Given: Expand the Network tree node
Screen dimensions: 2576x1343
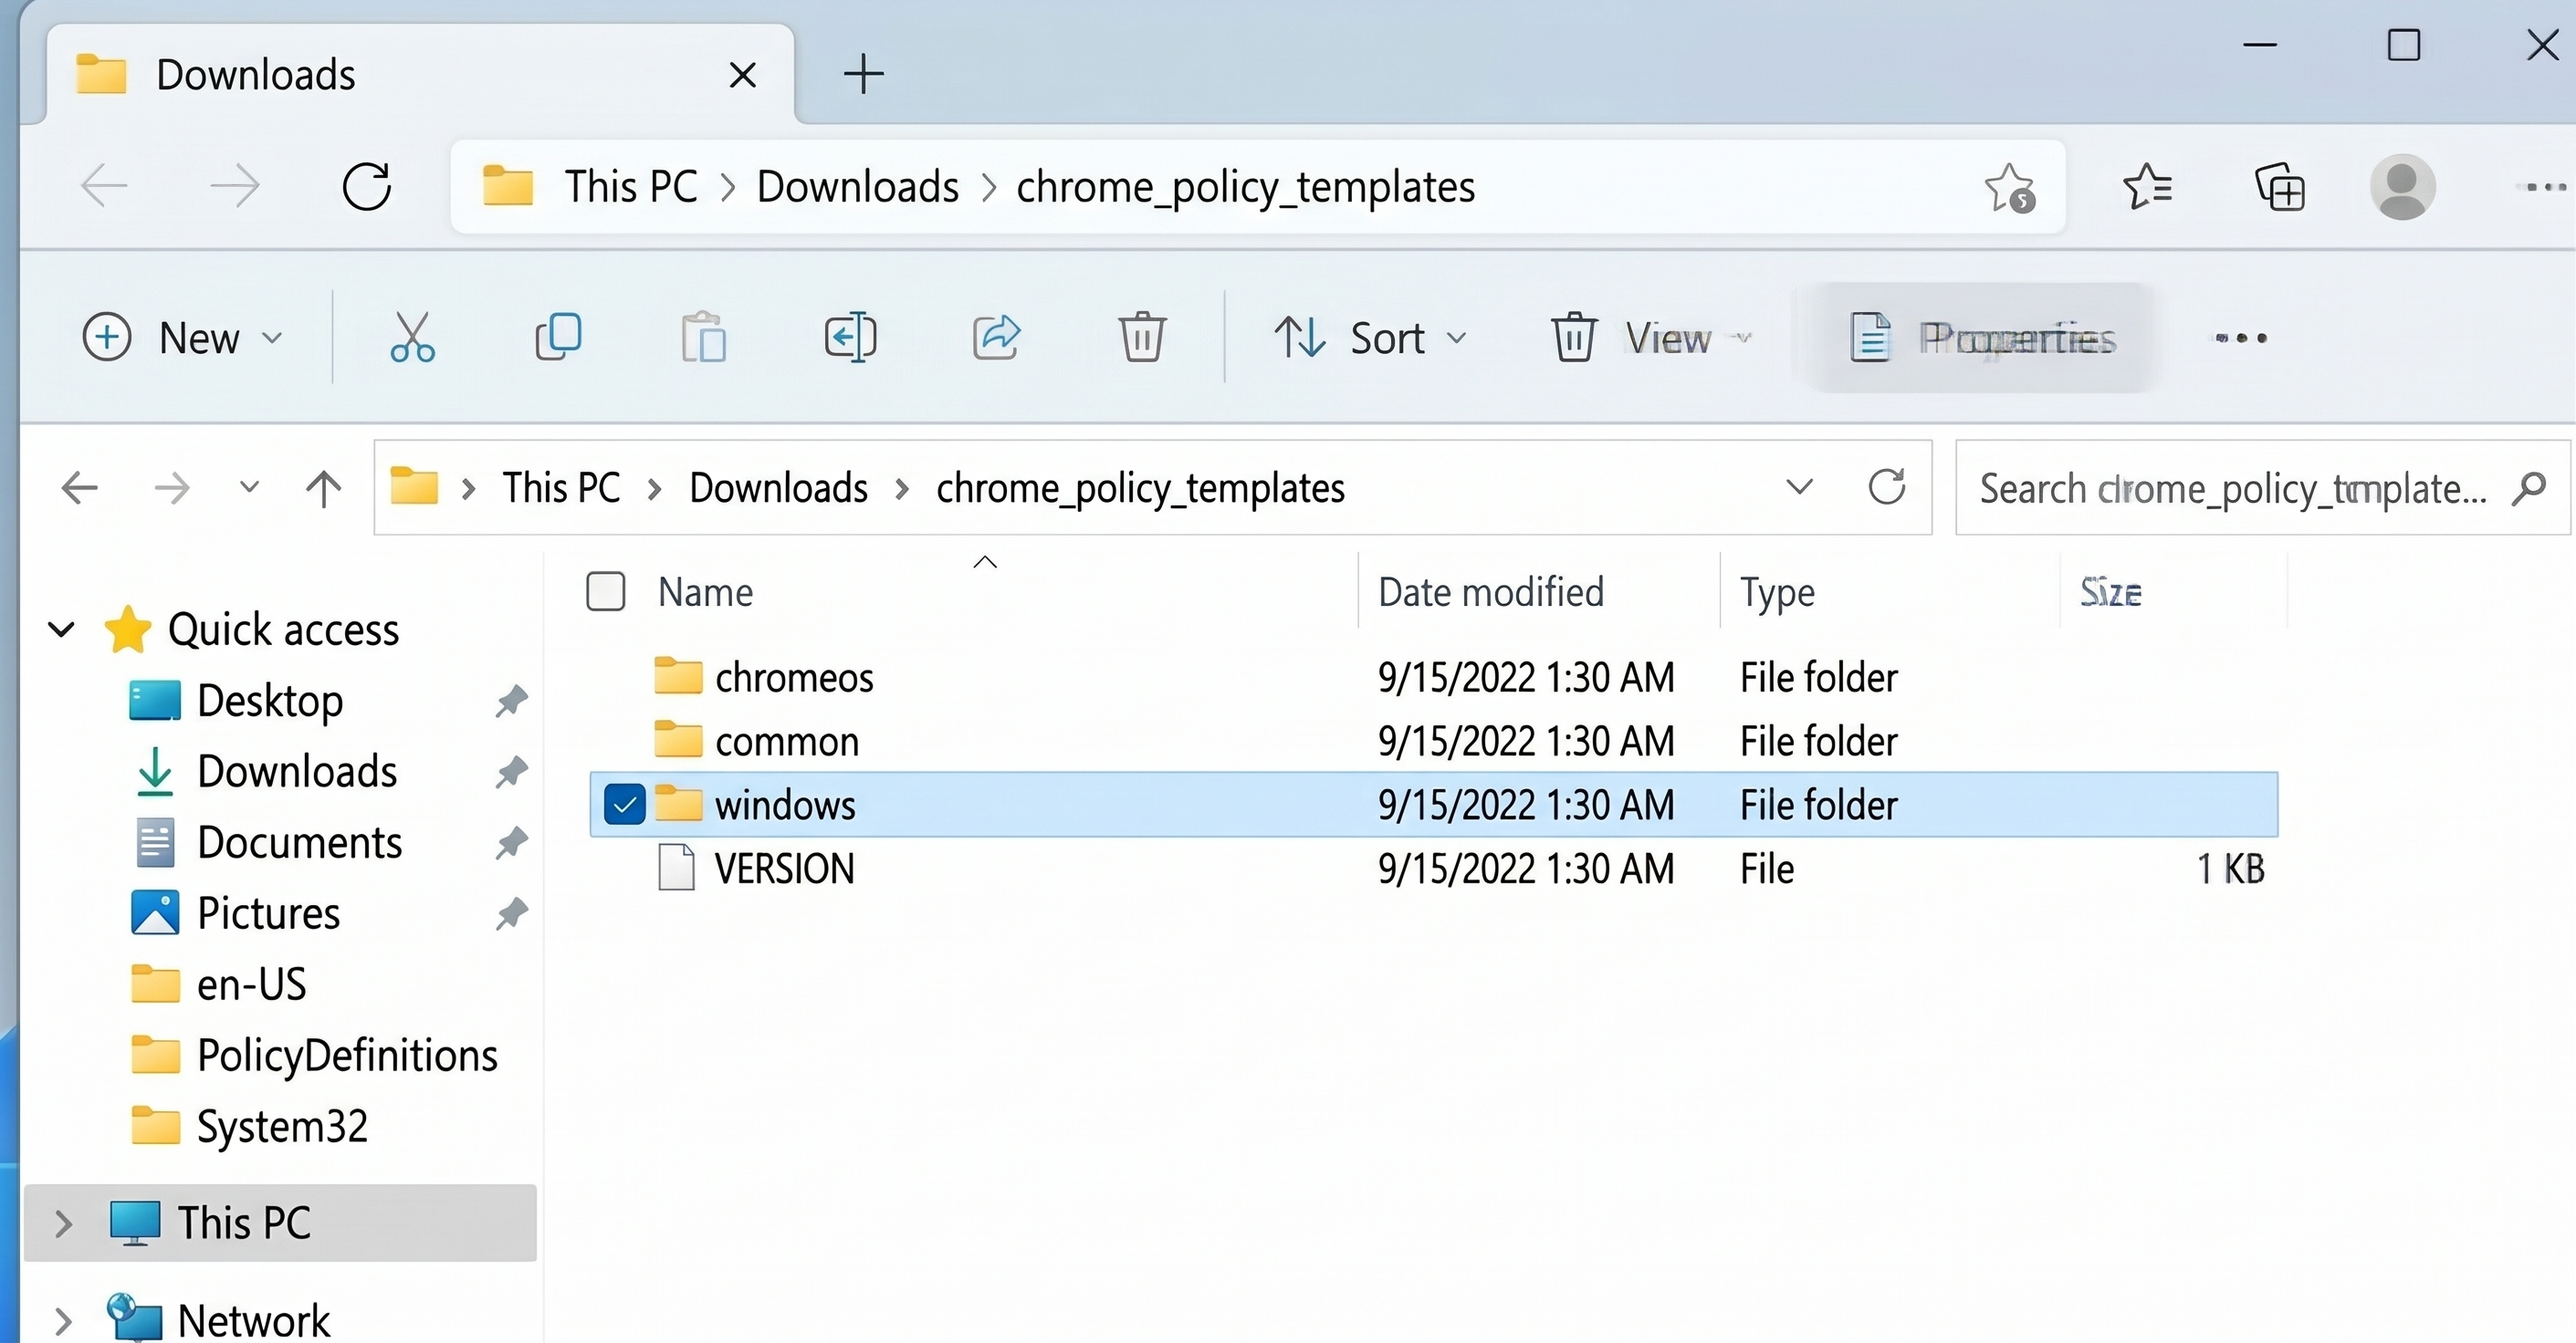Looking at the screenshot, I should tap(63, 1321).
